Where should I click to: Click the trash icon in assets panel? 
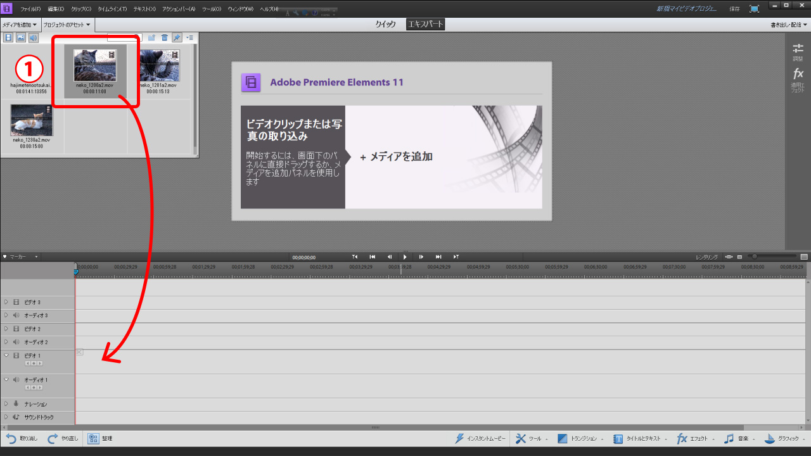click(165, 38)
